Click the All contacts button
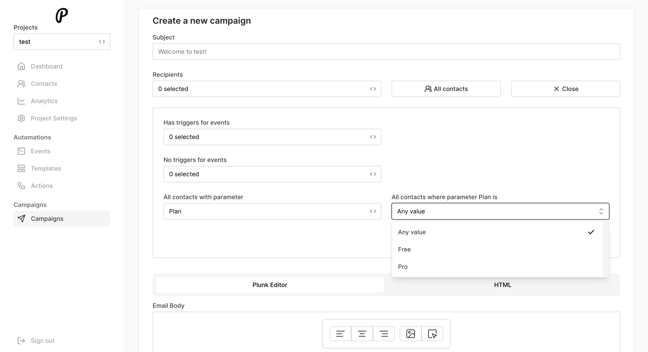Viewport: 648px width, 352px height. (446, 89)
